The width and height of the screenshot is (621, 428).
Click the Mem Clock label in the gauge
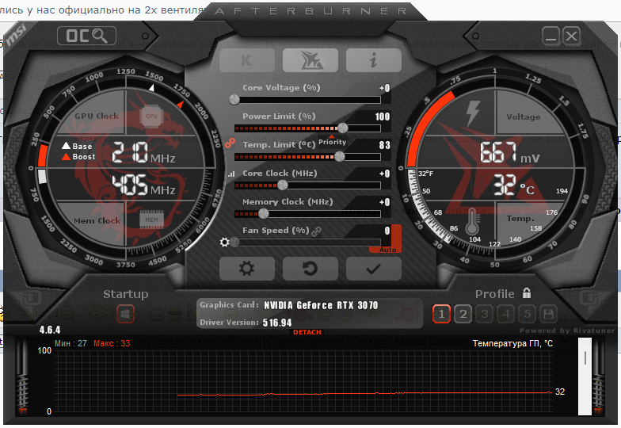tap(97, 220)
